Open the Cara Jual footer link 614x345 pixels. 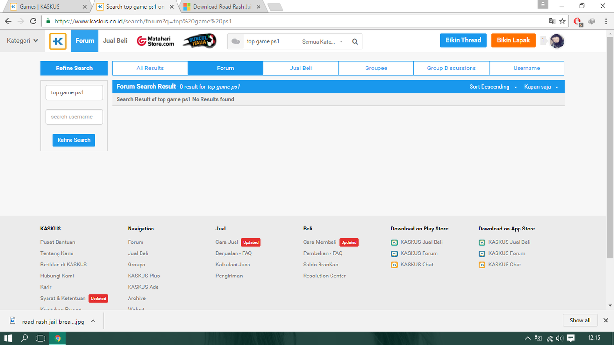(227, 242)
